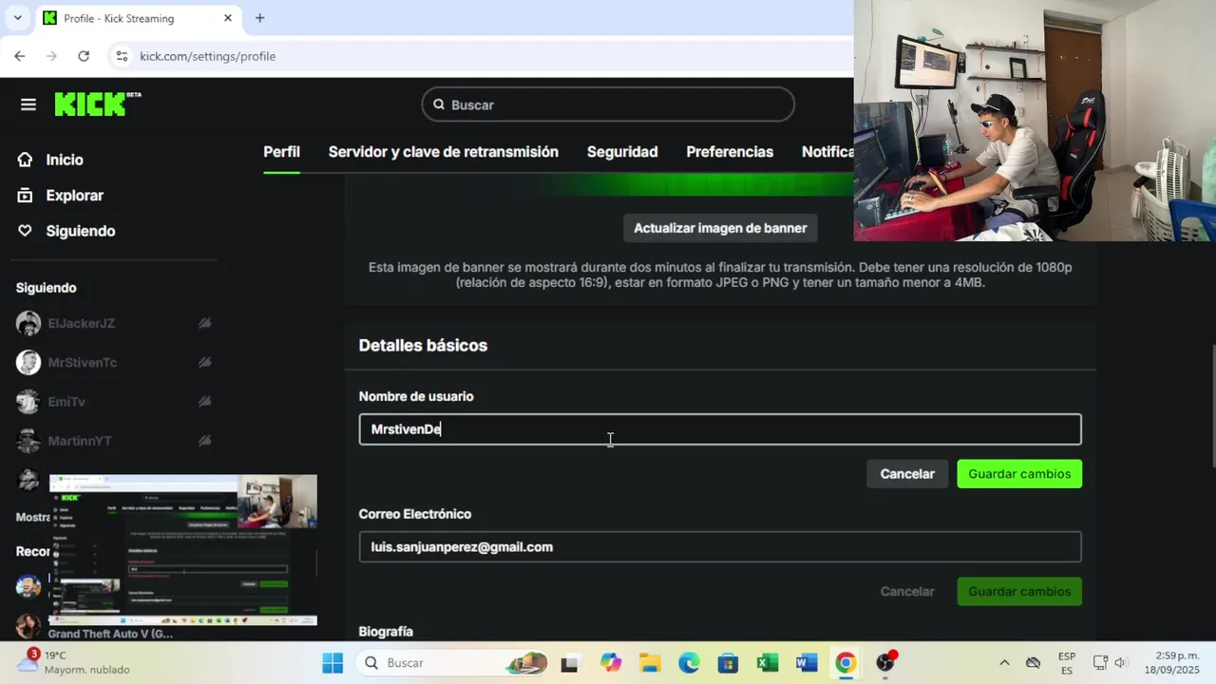Click the 'Siguiendo' section heading
The image size is (1216, 684).
tap(46, 288)
